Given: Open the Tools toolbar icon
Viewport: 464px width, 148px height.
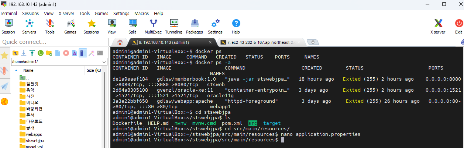Looking at the screenshot, I should pyautogui.click(x=50, y=27).
